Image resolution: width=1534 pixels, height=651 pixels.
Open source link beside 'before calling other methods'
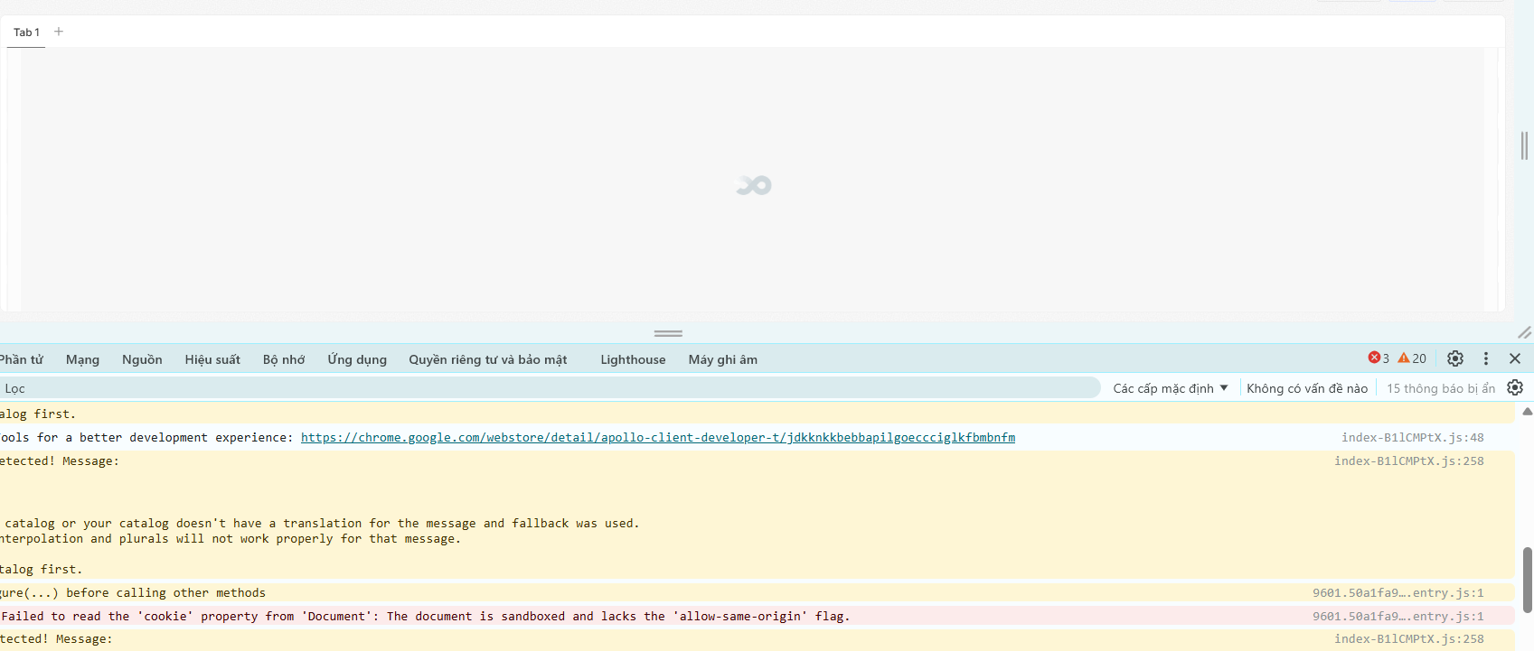coord(1398,592)
